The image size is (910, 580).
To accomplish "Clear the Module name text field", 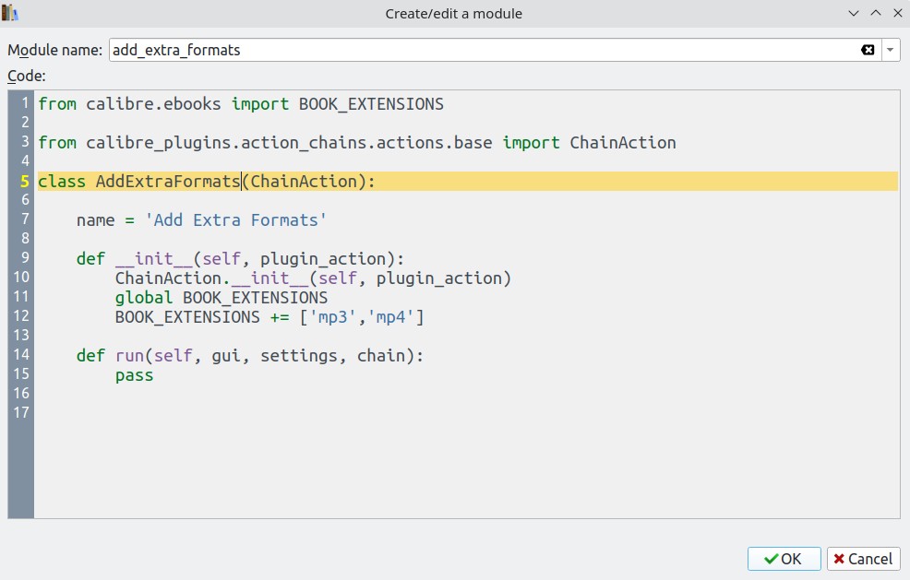I will (868, 50).
